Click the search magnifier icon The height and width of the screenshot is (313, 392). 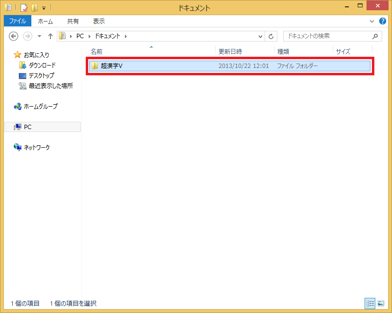pos(375,36)
